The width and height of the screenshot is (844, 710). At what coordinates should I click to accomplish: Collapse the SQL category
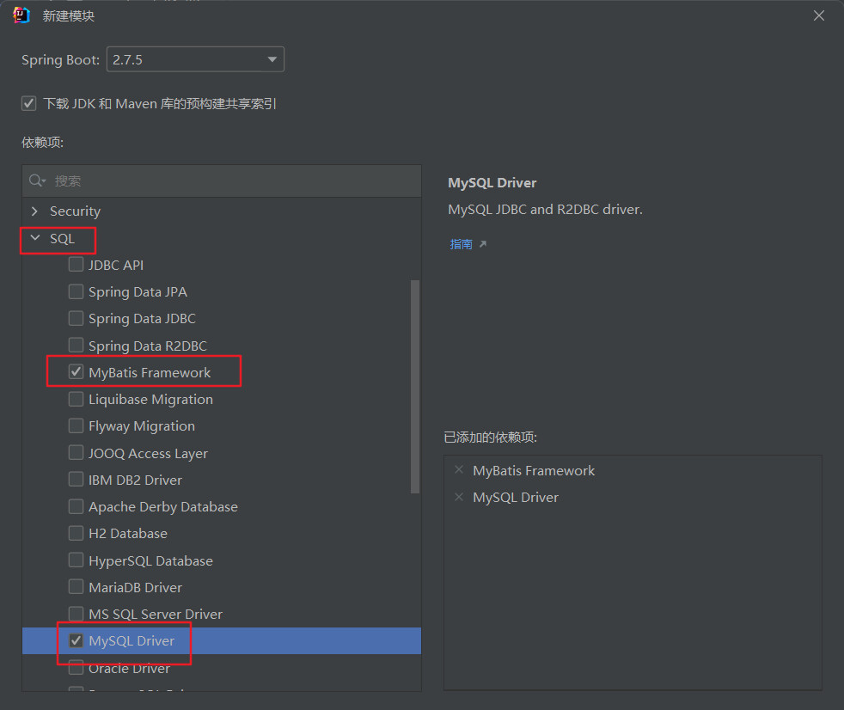click(x=35, y=238)
